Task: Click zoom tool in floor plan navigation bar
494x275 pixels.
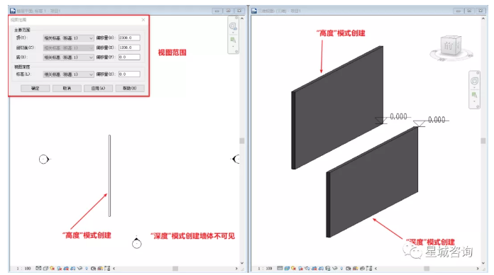Action: click(x=233, y=40)
